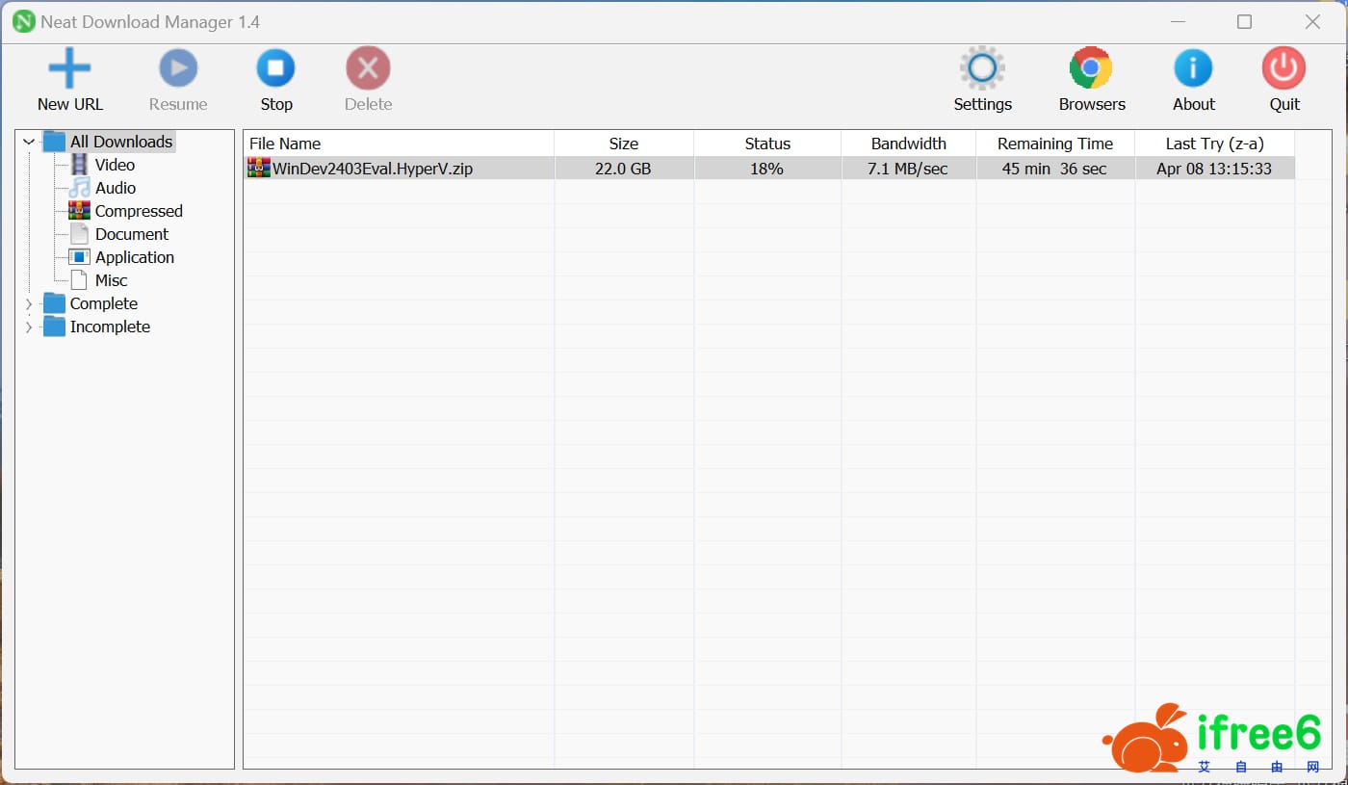Click the Resume play icon
Viewport: 1348px width, 785px height.
[178, 68]
